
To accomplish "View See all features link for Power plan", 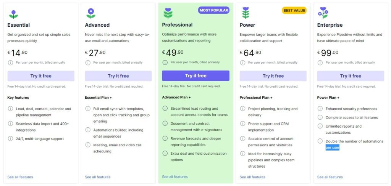I will [252, 177].
